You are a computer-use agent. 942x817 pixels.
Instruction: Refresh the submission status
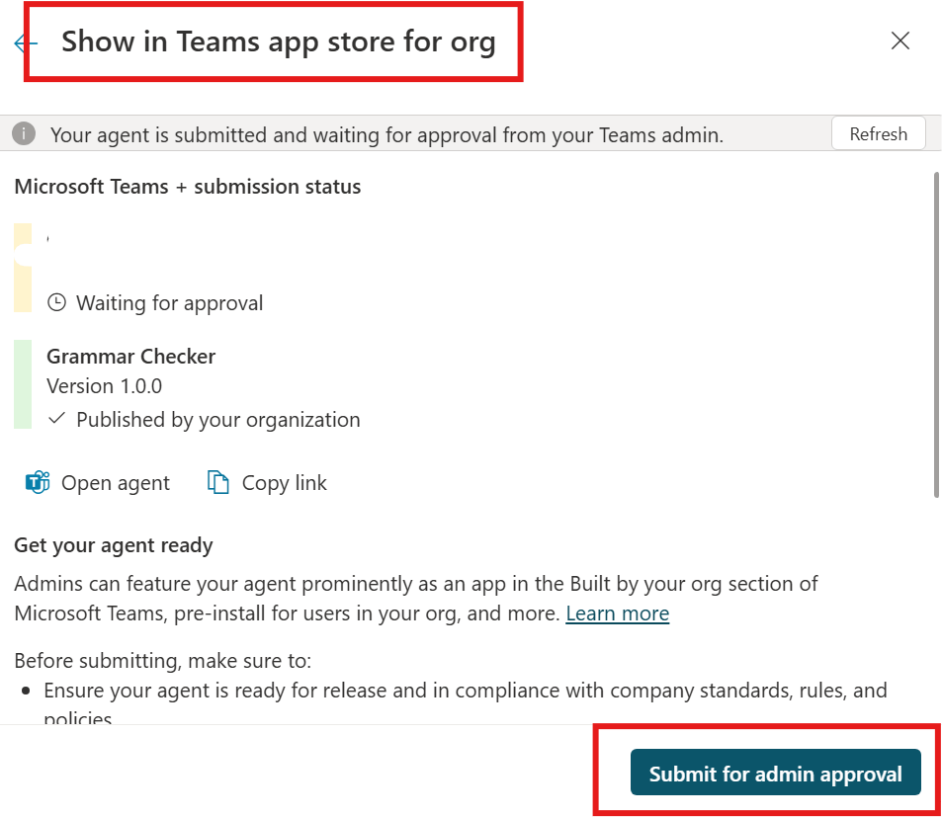[878, 133]
